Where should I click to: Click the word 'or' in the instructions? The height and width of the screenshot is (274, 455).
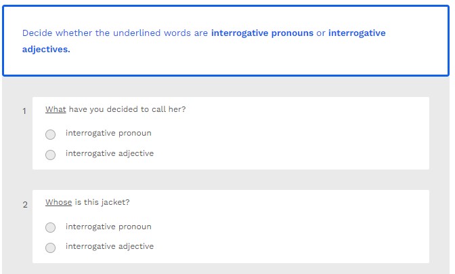point(321,33)
